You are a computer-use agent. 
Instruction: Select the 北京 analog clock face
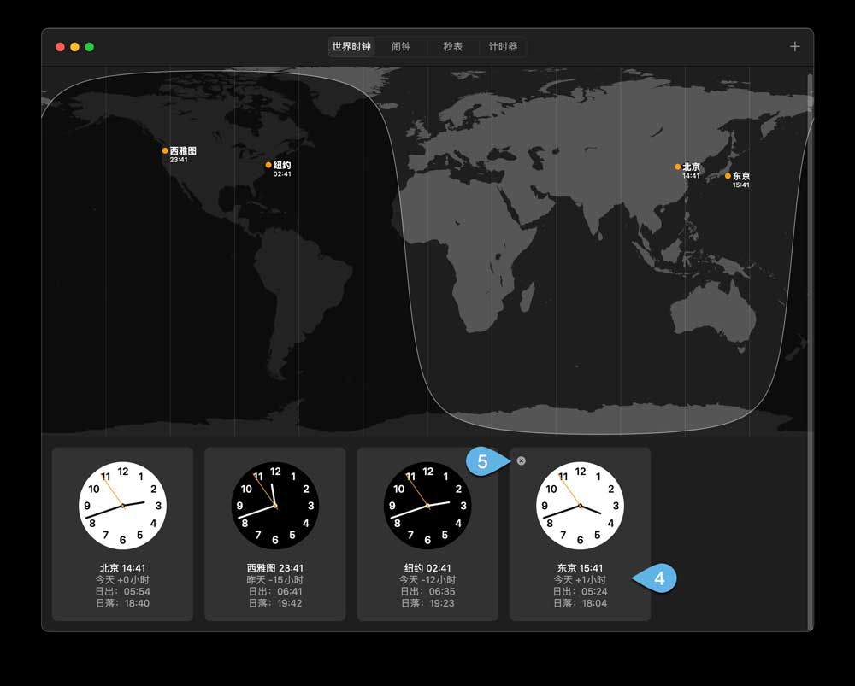pyautogui.click(x=123, y=506)
